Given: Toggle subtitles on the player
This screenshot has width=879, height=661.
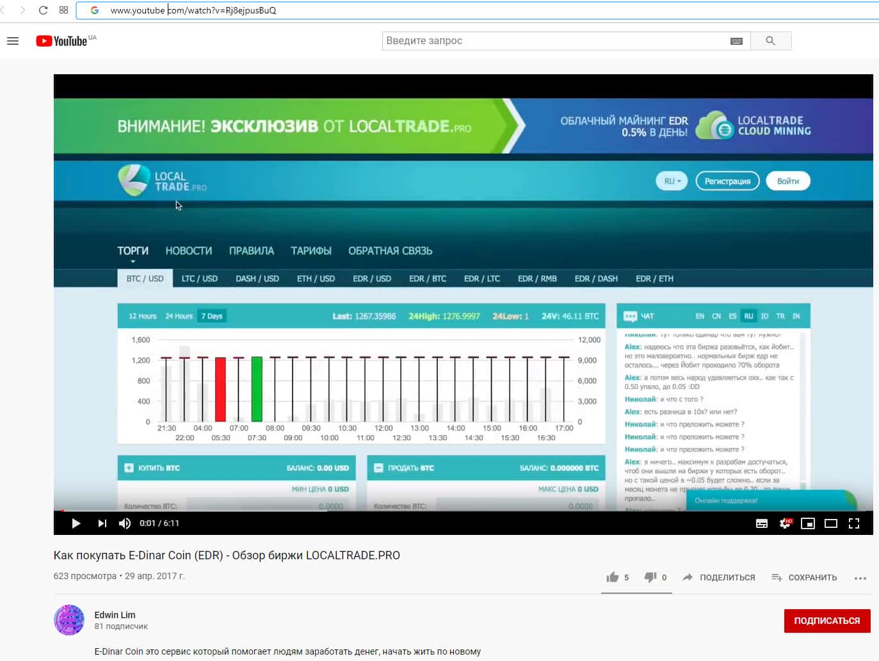Looking at the screenshot, I should (762, 523).
